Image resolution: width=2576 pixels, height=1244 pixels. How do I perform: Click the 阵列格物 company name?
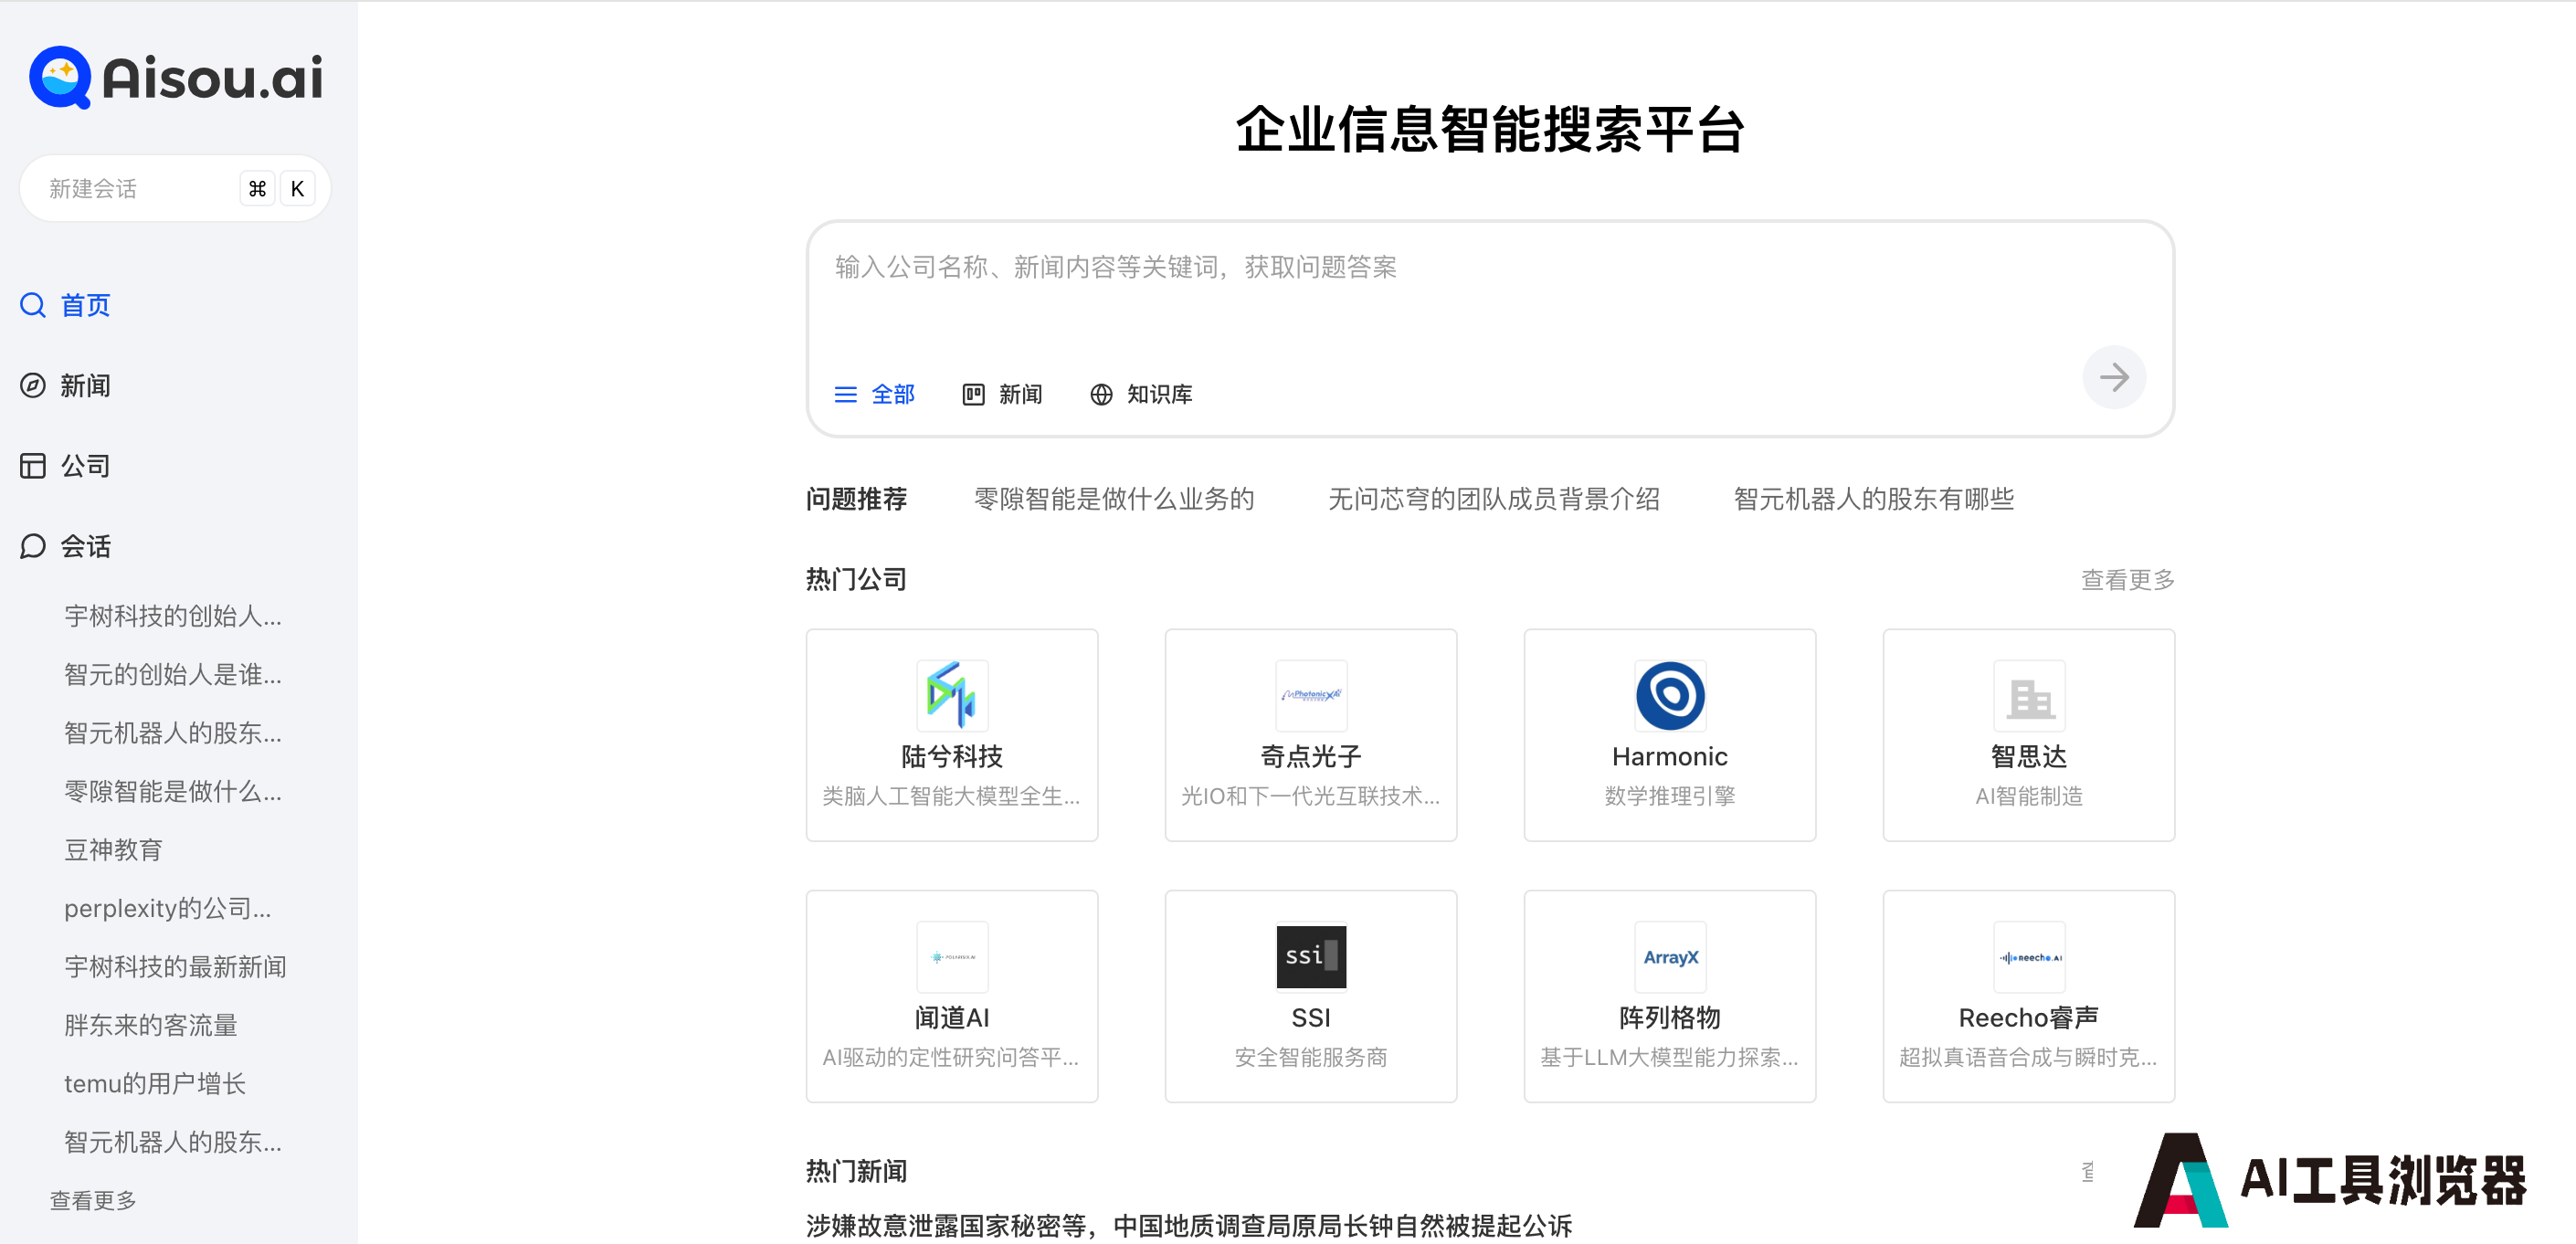pyautogui.click(x=1670, y=1018)
